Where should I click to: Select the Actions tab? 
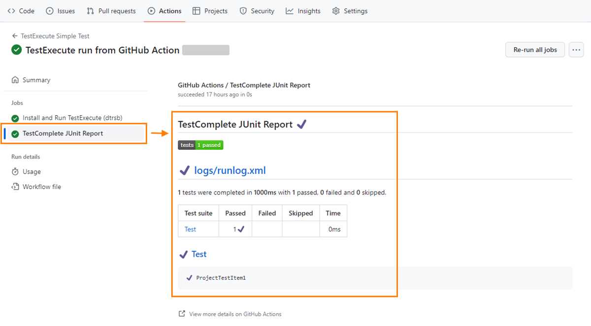[164, 11]
